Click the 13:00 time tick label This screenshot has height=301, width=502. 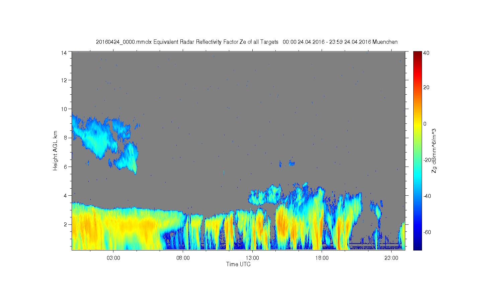pyautogui.click(x=252, y=258)
